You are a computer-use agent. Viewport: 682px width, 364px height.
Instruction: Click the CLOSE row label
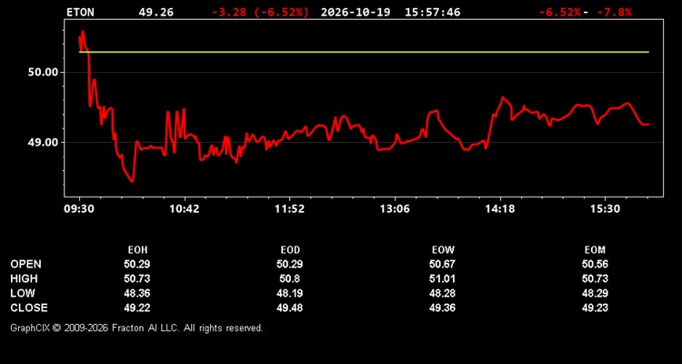29,308
